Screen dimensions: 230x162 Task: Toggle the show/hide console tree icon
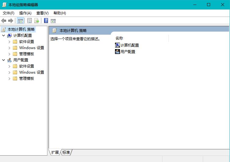tap(20, 21)
